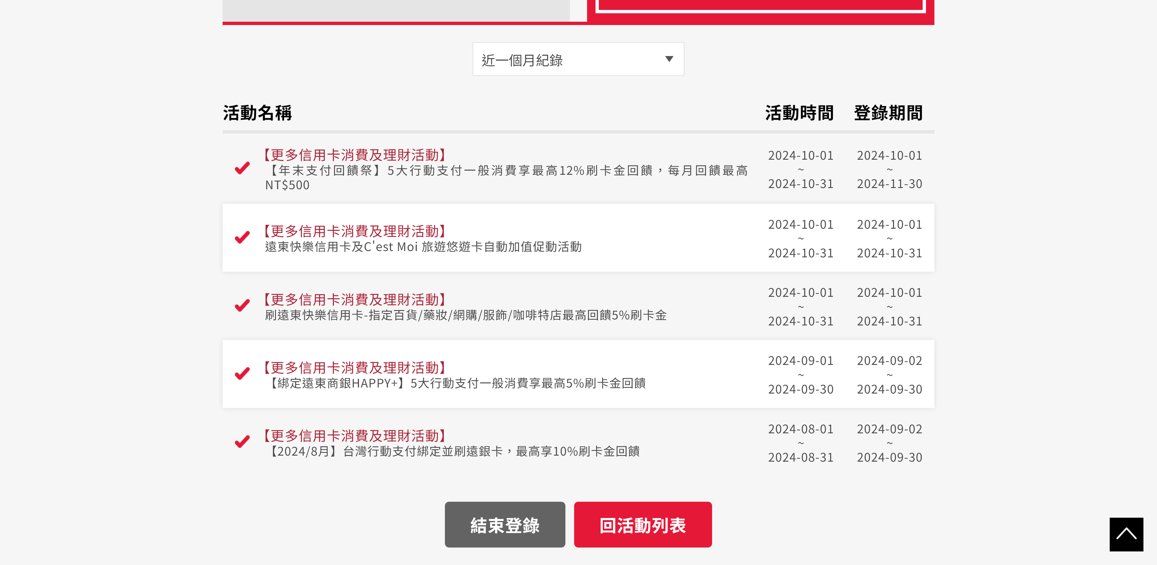Image resolution: width=1157 pixels, height=565 pixels.
Task: Click the 活動時間 column header
Action: 799,113
